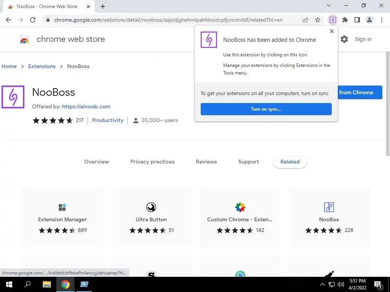Screen dimensions: 390x292
Task: Open File Explorer from the taskbar
Action: (46, 284)
